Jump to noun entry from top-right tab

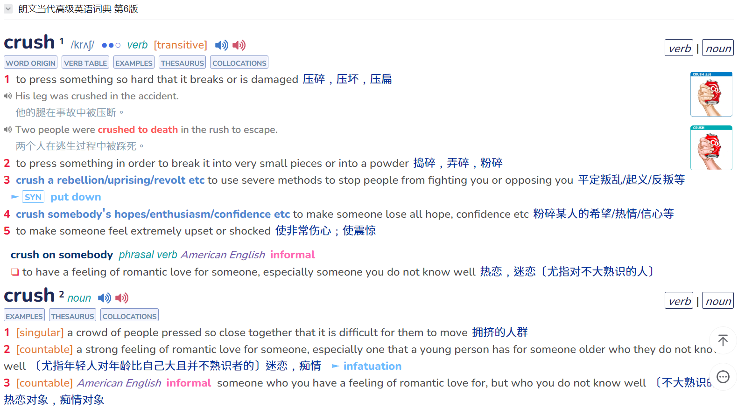(x=718, y=48)
